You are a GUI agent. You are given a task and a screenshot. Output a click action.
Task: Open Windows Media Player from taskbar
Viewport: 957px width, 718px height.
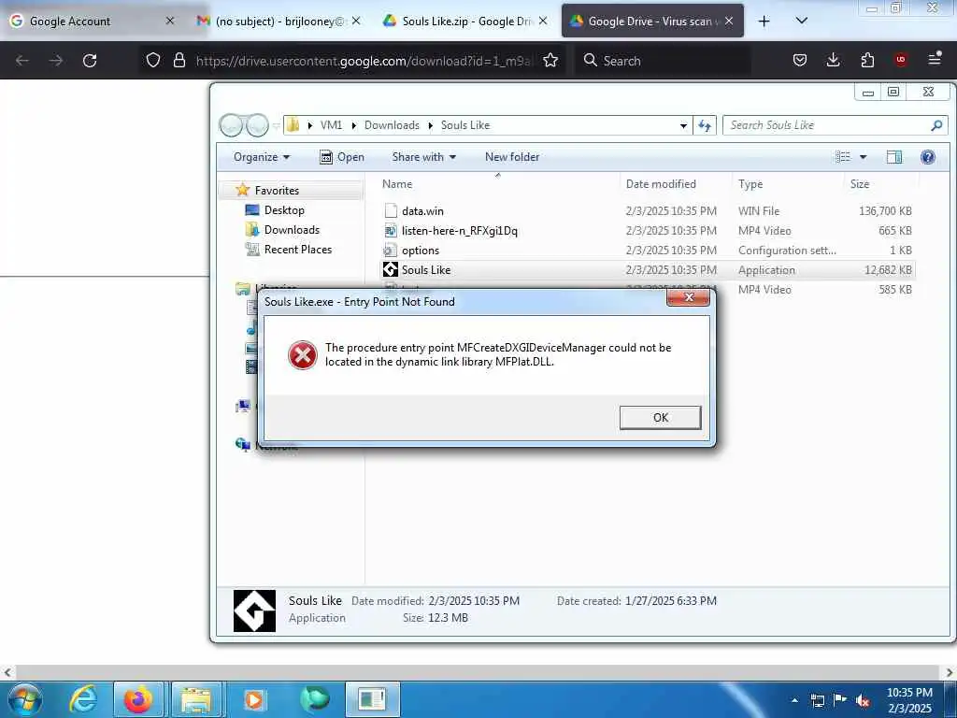coord(253,699)
